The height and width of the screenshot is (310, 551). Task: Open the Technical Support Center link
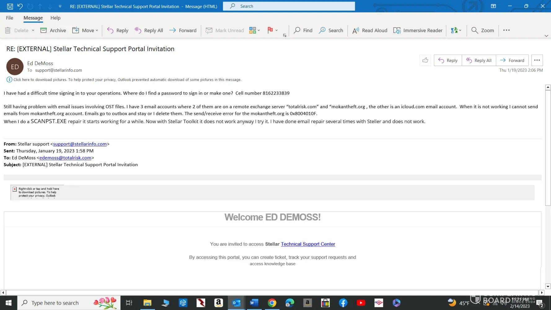pos(308,244)
